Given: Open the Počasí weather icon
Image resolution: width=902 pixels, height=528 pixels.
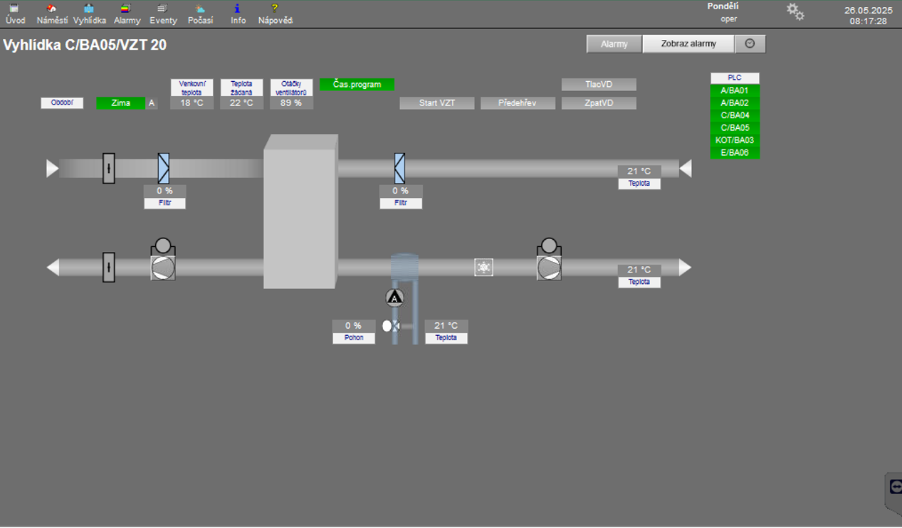Looking at the screenshot, I should [x=200, y=9].
